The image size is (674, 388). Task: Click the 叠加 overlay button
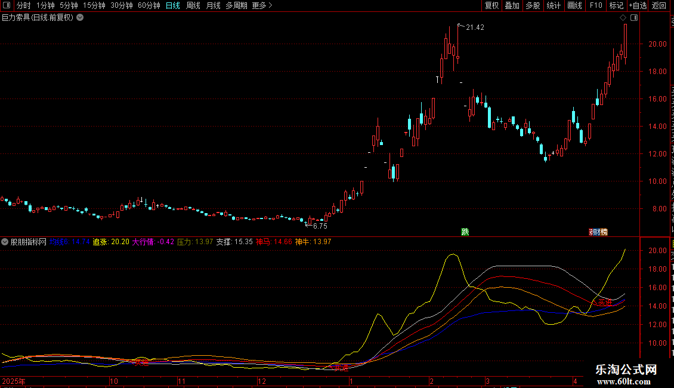(512, 5)
